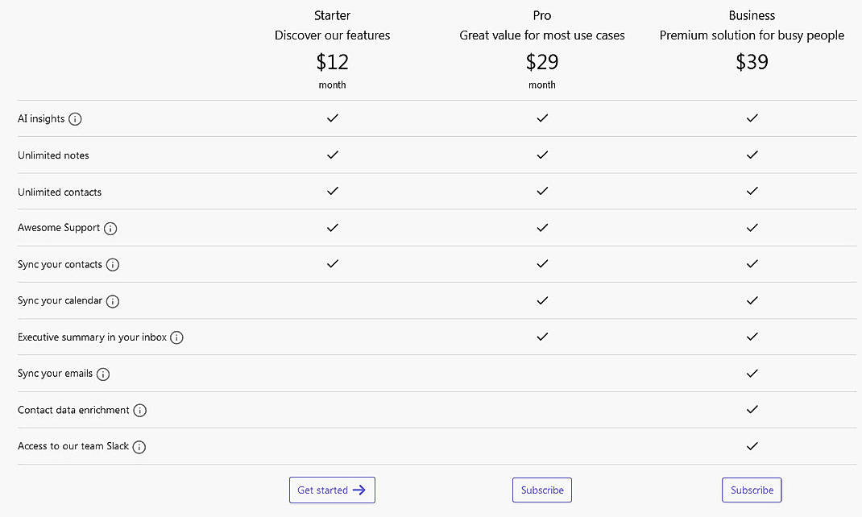
Task: Click Subscribe under the Pro plan
Action: pos(541,490)
